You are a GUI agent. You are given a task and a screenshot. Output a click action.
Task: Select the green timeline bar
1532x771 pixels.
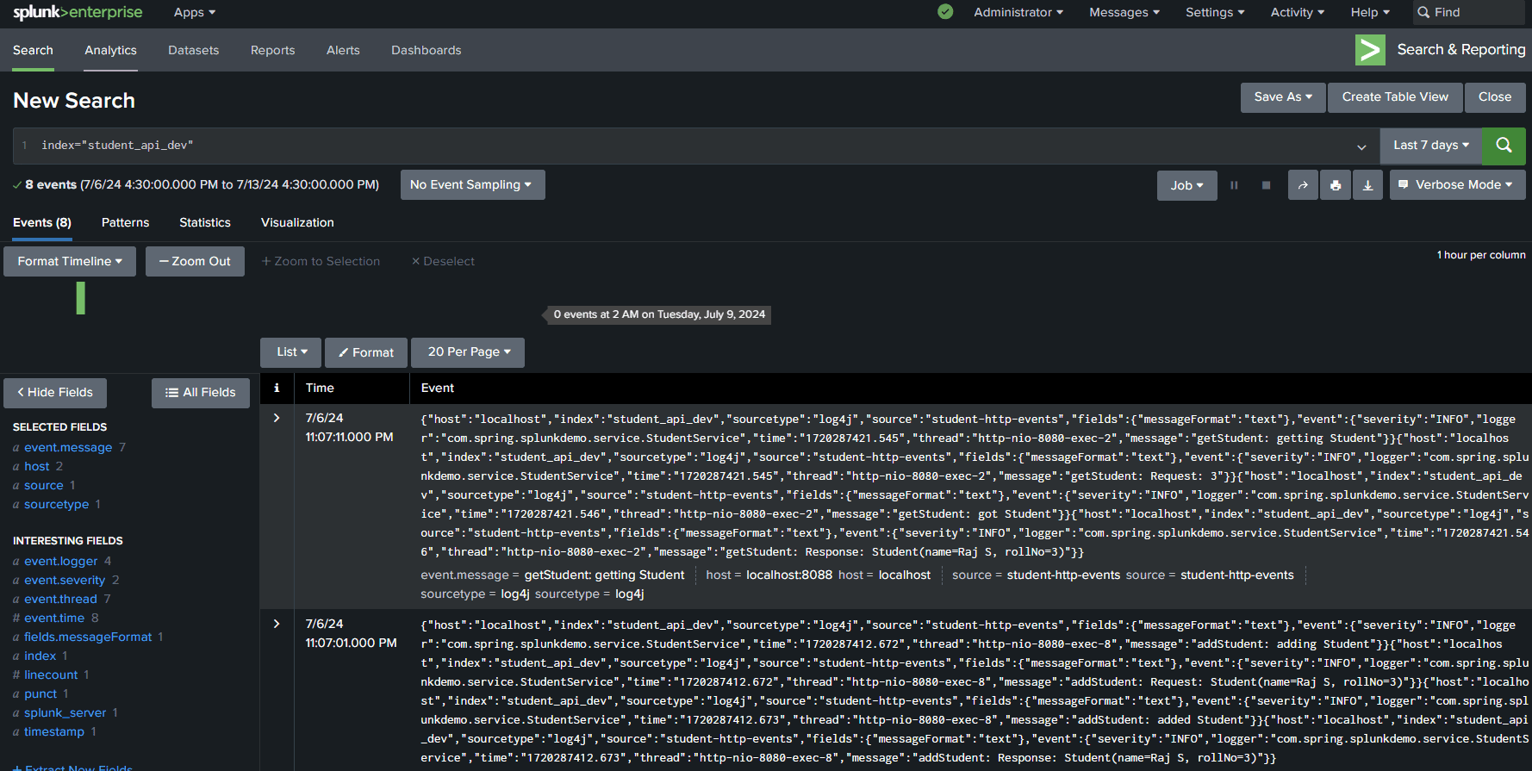81,298
